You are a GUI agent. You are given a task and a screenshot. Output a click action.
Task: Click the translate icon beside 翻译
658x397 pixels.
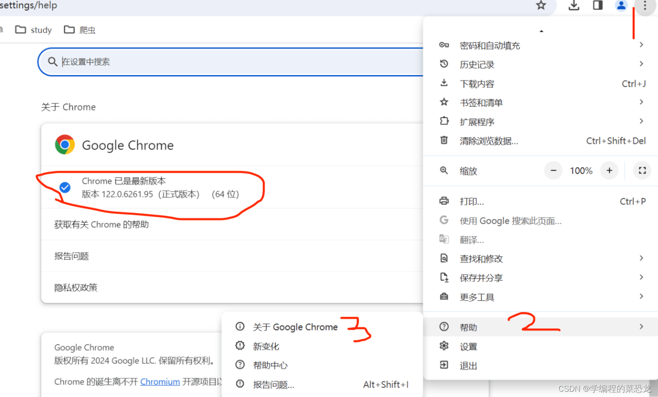444,239
